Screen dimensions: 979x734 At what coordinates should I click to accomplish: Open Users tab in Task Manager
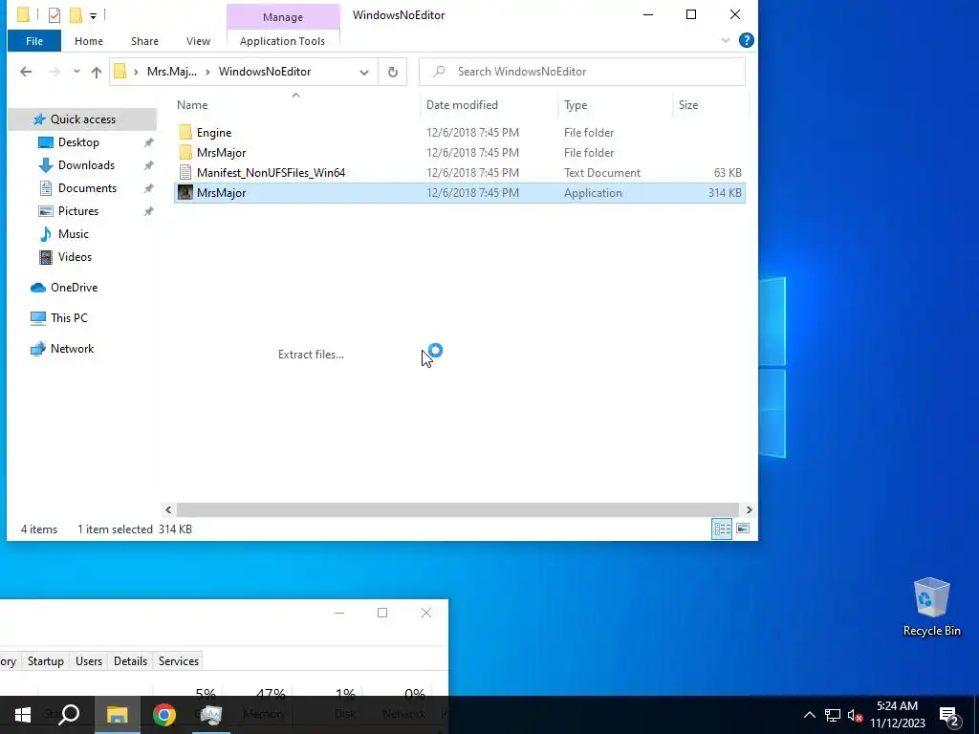tap(89, 661)
